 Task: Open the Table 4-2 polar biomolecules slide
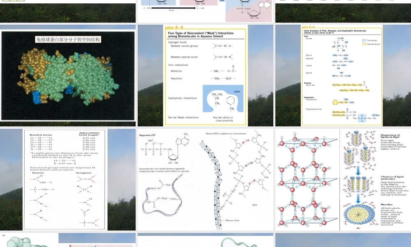tap(342, 75)
